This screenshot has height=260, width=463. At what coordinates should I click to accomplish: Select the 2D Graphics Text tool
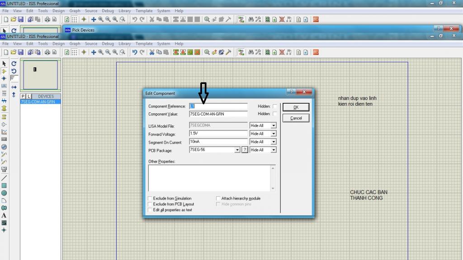coord(4,215)
